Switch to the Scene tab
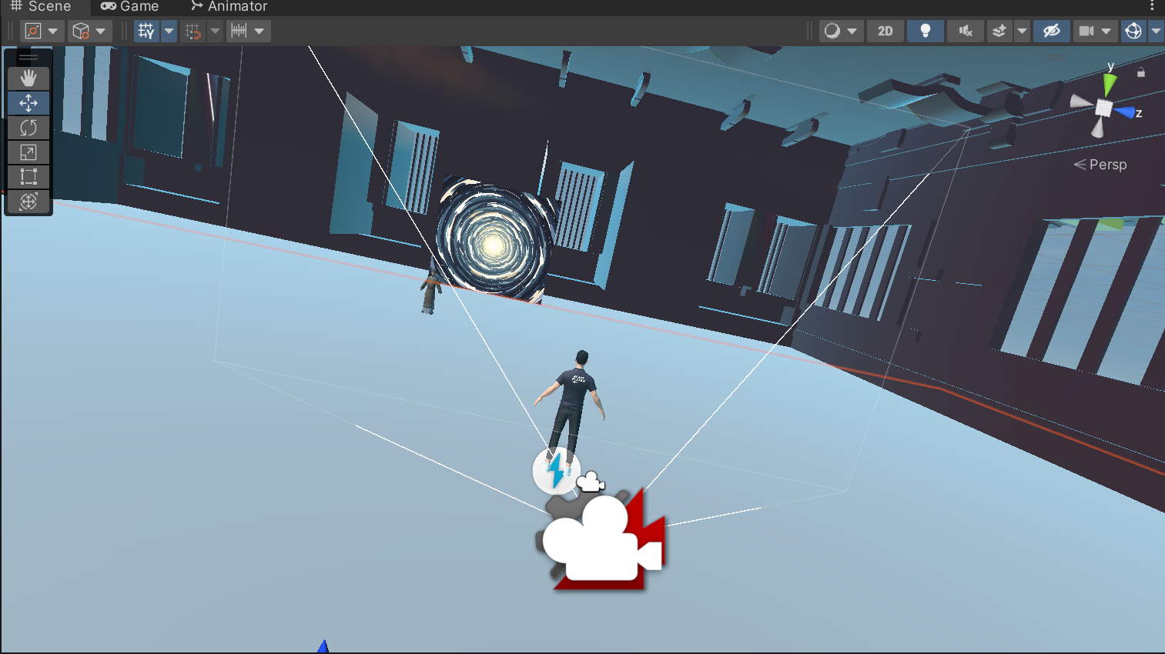Viewport: 1165px width, 654px height. tap(42, 7)
